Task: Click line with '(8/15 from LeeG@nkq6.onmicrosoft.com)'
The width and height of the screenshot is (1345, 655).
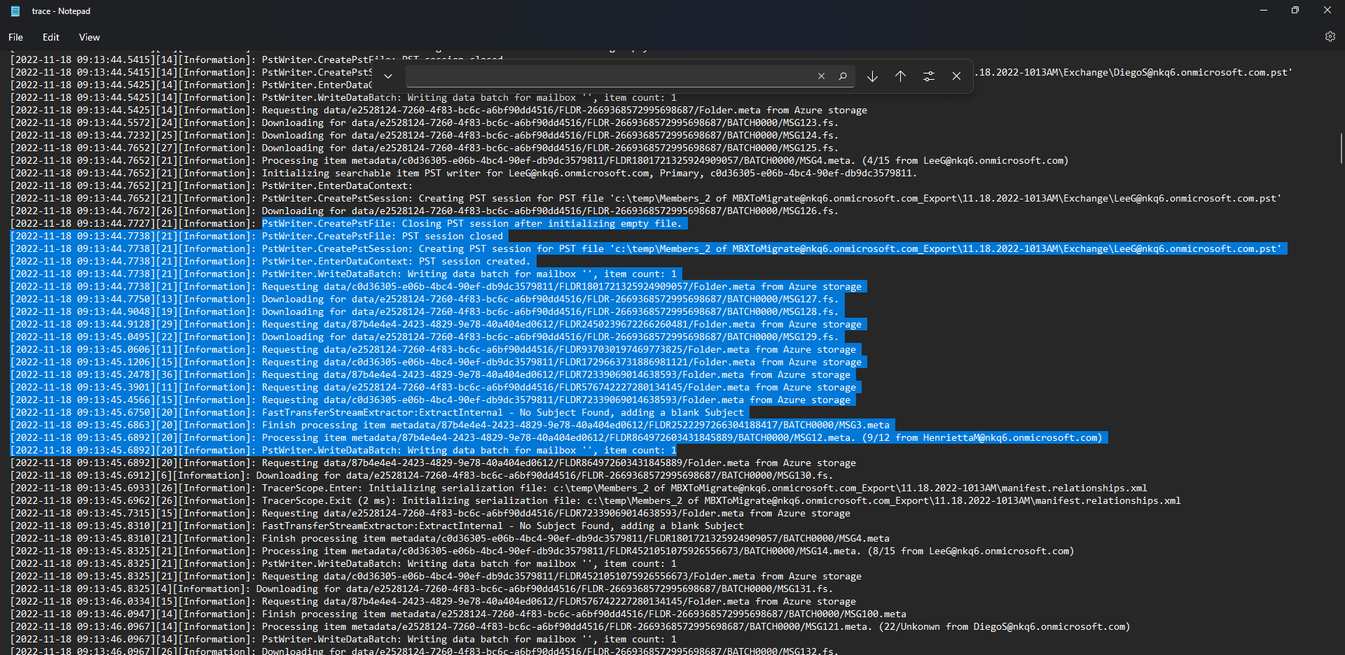Action: (542, 551)
